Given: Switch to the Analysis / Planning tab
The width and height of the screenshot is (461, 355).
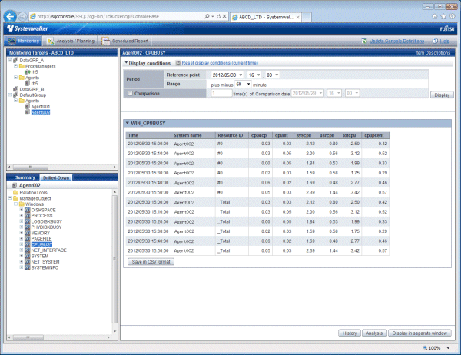Looking at the screenshot, I should click(71, 41).
